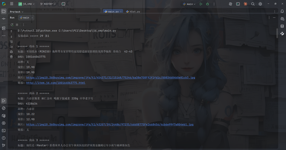Click the python.exe command line at console top
The width and height of the screenshot is (286, 150).
pos(67,31)
